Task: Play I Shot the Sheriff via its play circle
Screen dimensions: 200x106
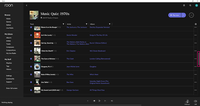Action: click(x=31, y=51)
